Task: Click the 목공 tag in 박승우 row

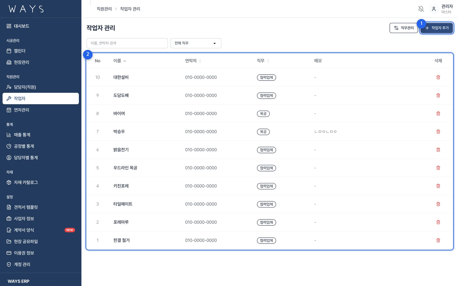Action: [263, 132]
